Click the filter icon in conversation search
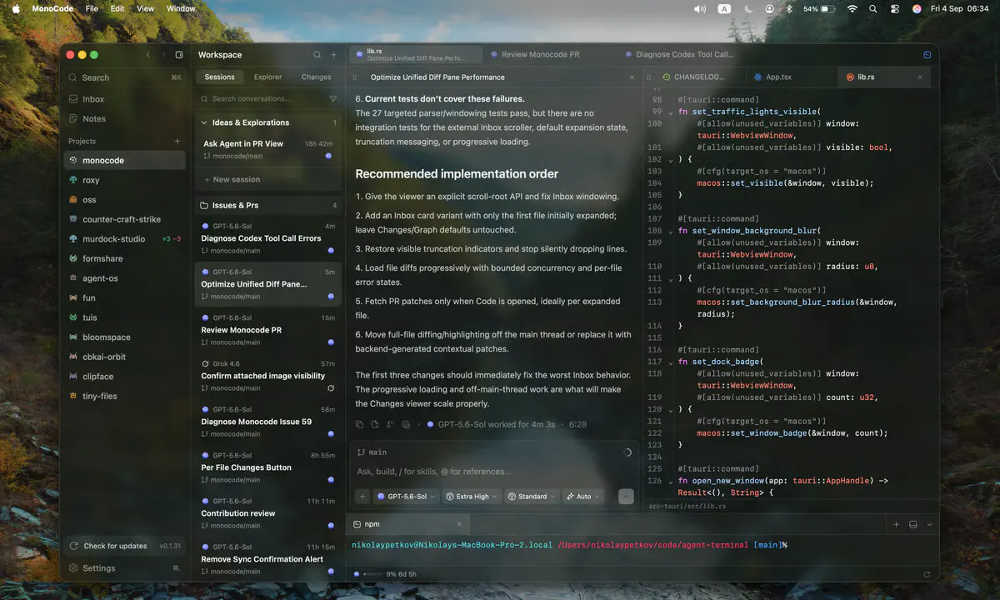 [x=333, y=98]
